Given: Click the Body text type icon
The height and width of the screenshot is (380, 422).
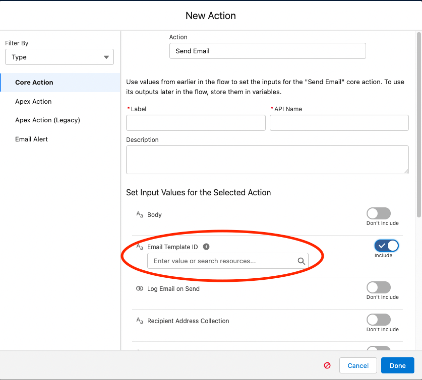Looking at the screenshot, I should click(140, 215).
